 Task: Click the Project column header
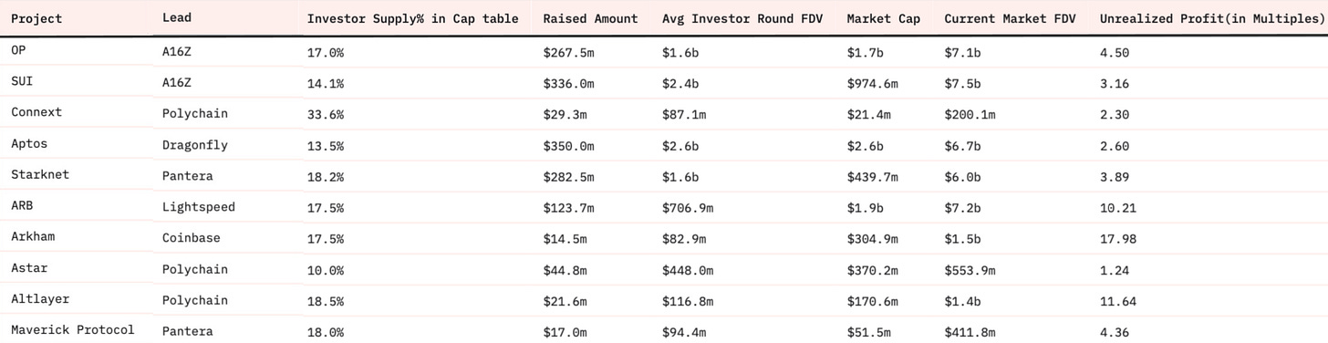pyautogui.click(x=36, y=18)
